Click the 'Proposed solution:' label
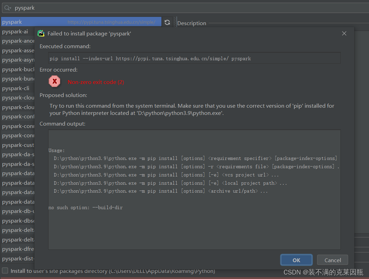The image size is (369, 279). coord(63,95)
